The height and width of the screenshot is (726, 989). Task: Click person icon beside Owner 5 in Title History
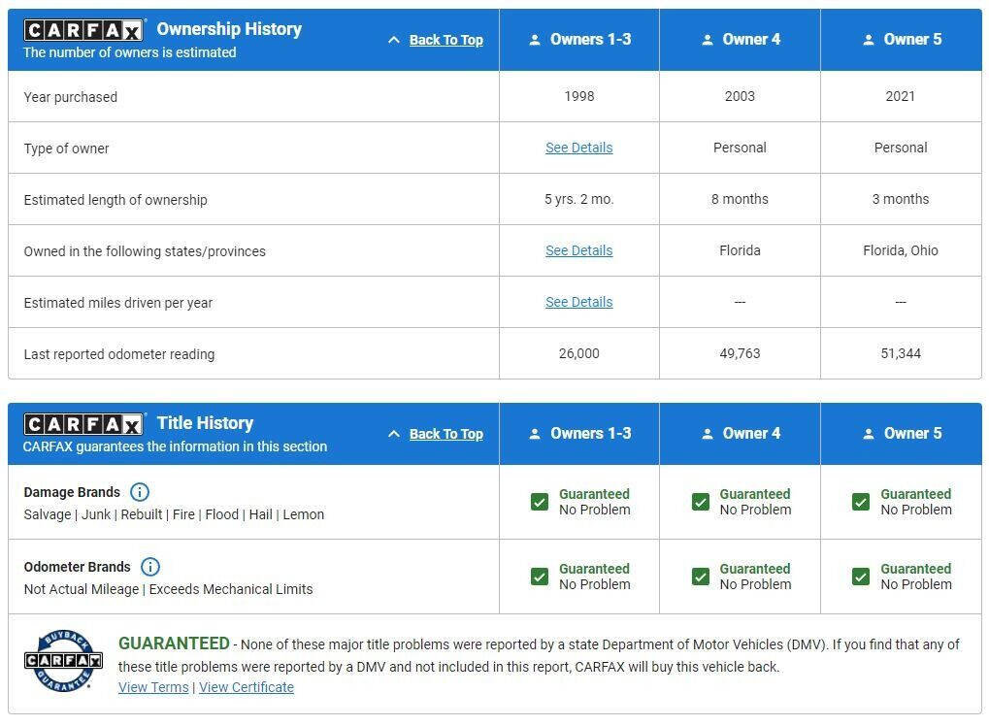coord(868,434)
